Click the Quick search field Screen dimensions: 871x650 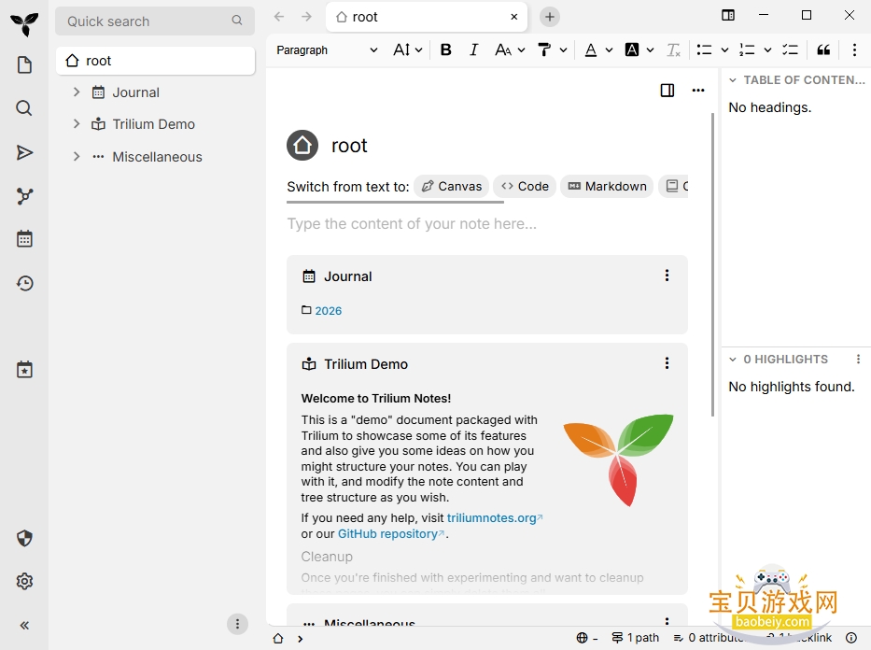tap(154, 21)
